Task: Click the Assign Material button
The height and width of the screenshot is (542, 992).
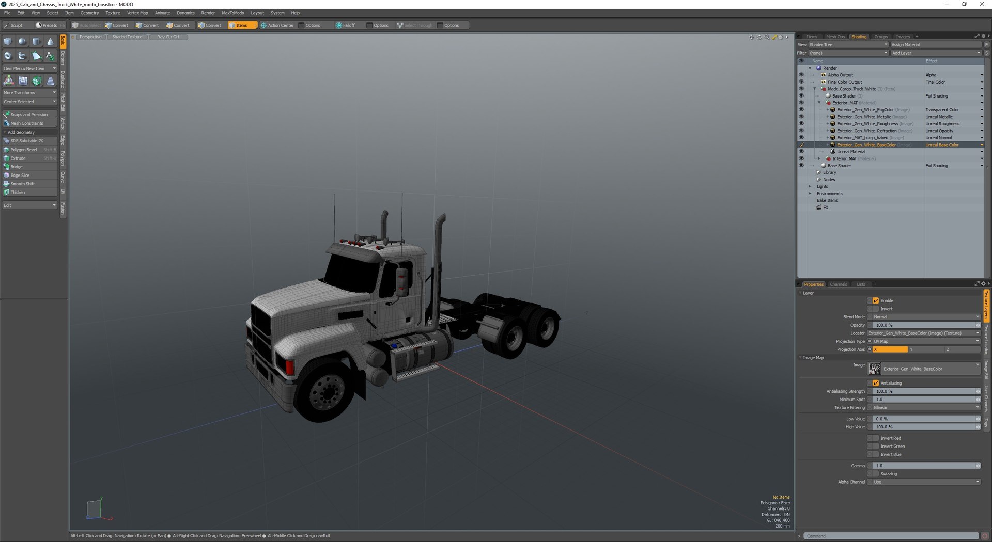Action: (936, 45)
